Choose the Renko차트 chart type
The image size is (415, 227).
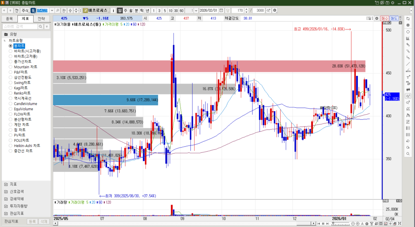tap(11, 93)
